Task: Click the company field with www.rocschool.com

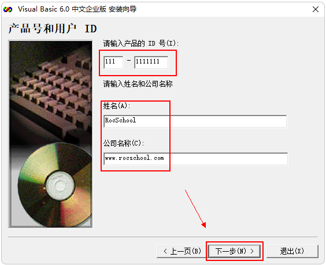Action: click(195, 159)
